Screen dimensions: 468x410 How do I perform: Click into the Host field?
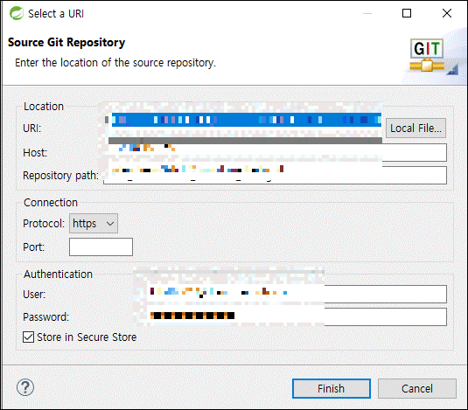click(275, 152)
